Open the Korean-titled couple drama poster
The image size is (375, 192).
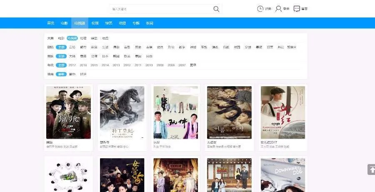[x=229, y=112]
